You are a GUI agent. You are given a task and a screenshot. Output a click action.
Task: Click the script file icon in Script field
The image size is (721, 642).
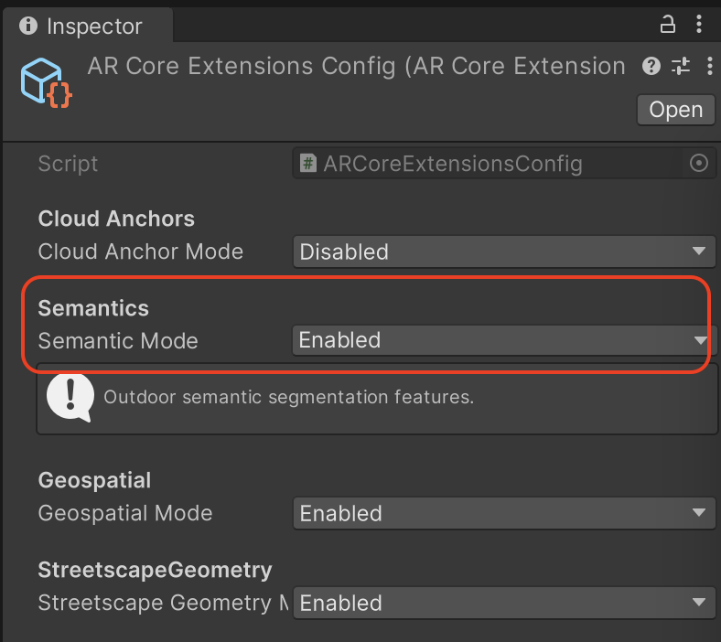(309, 164)
